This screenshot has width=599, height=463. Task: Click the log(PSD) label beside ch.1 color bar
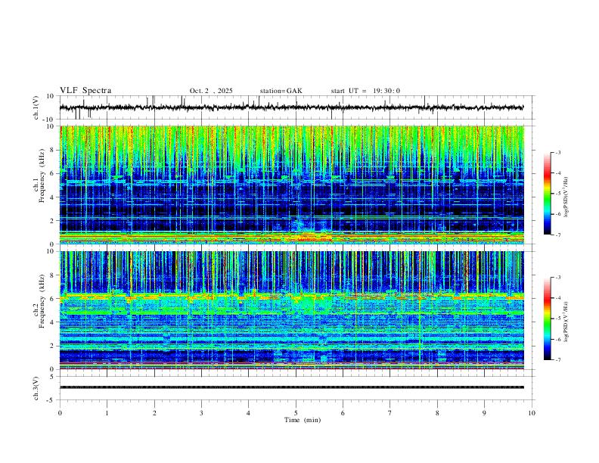pyautogui.click(x=566, y=197)
